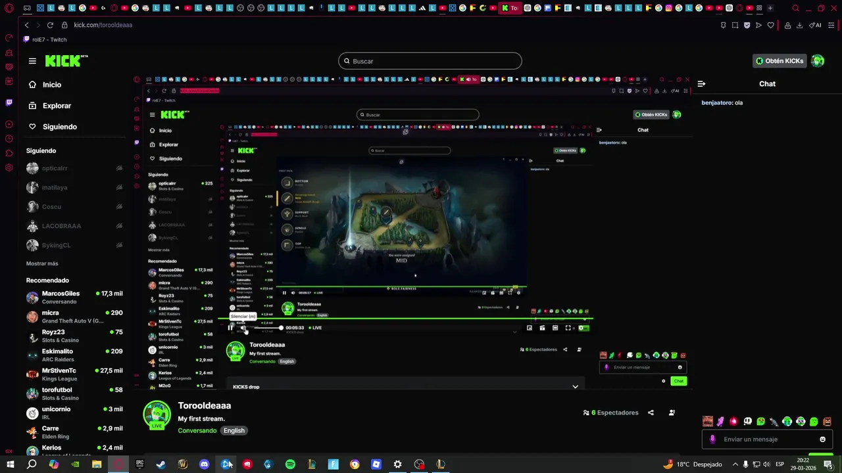
Task: Open Discord from taskbar
Action: pyautogui.click(x=204, y=464)
